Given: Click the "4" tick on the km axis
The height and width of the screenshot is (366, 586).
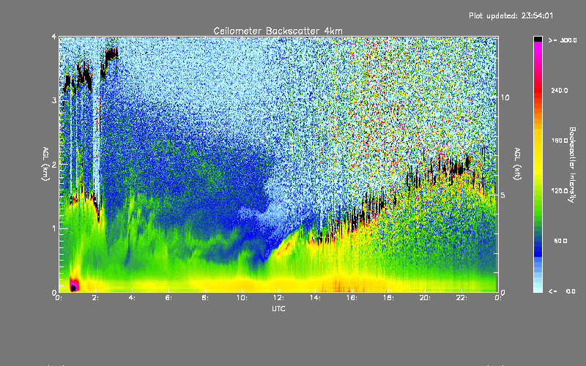Looking at the screenshot, I should pos(54,37).
